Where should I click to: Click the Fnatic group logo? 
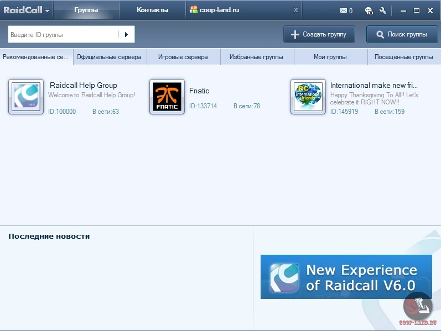click(167, 97)
